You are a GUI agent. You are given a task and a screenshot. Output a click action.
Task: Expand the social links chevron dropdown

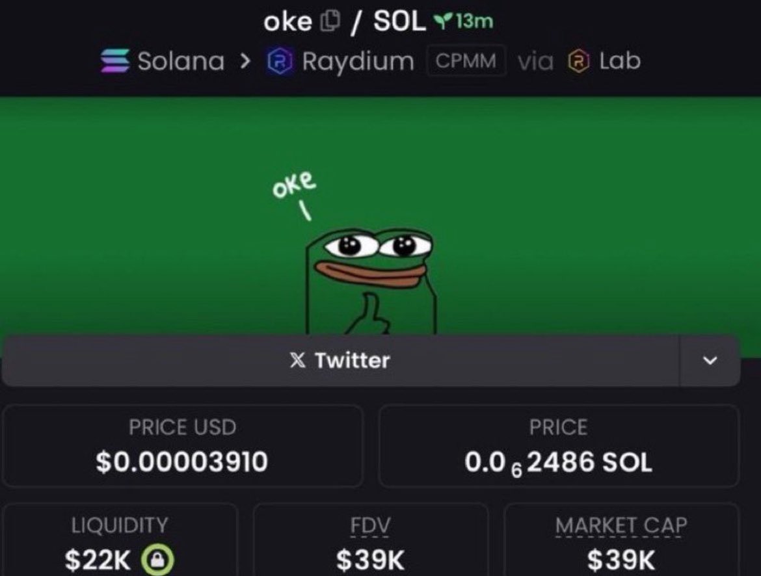[x=710, y=360]
